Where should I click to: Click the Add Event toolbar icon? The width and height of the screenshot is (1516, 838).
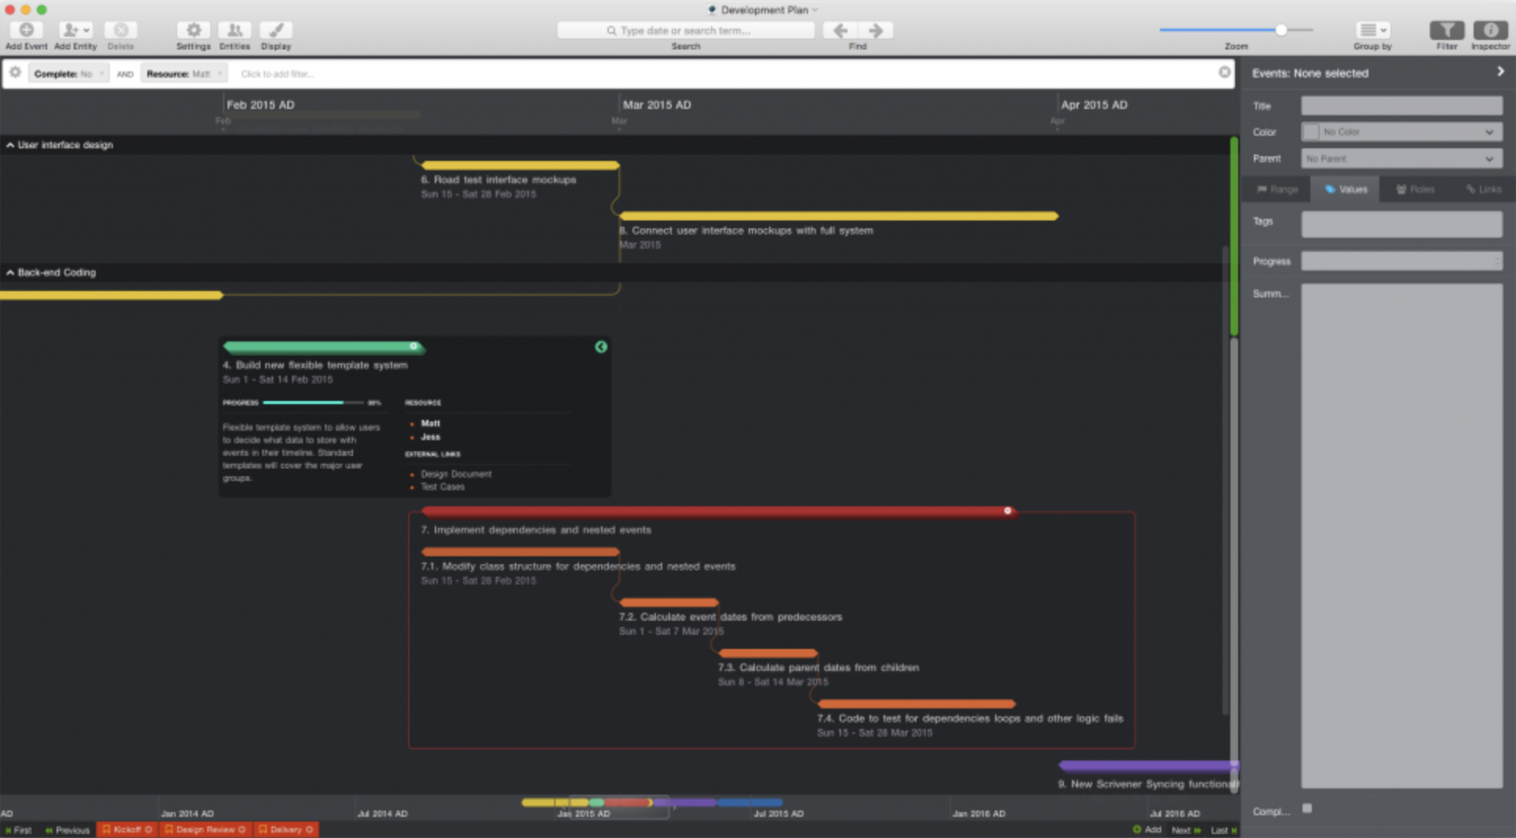click(x=26, y=30)
